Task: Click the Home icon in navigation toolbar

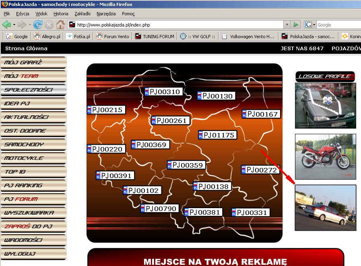Action: pos(60,25)
